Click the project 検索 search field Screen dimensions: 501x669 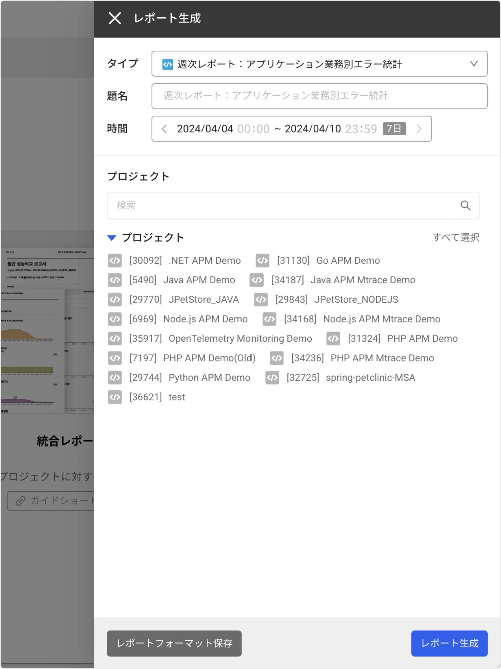pos(293,205)
